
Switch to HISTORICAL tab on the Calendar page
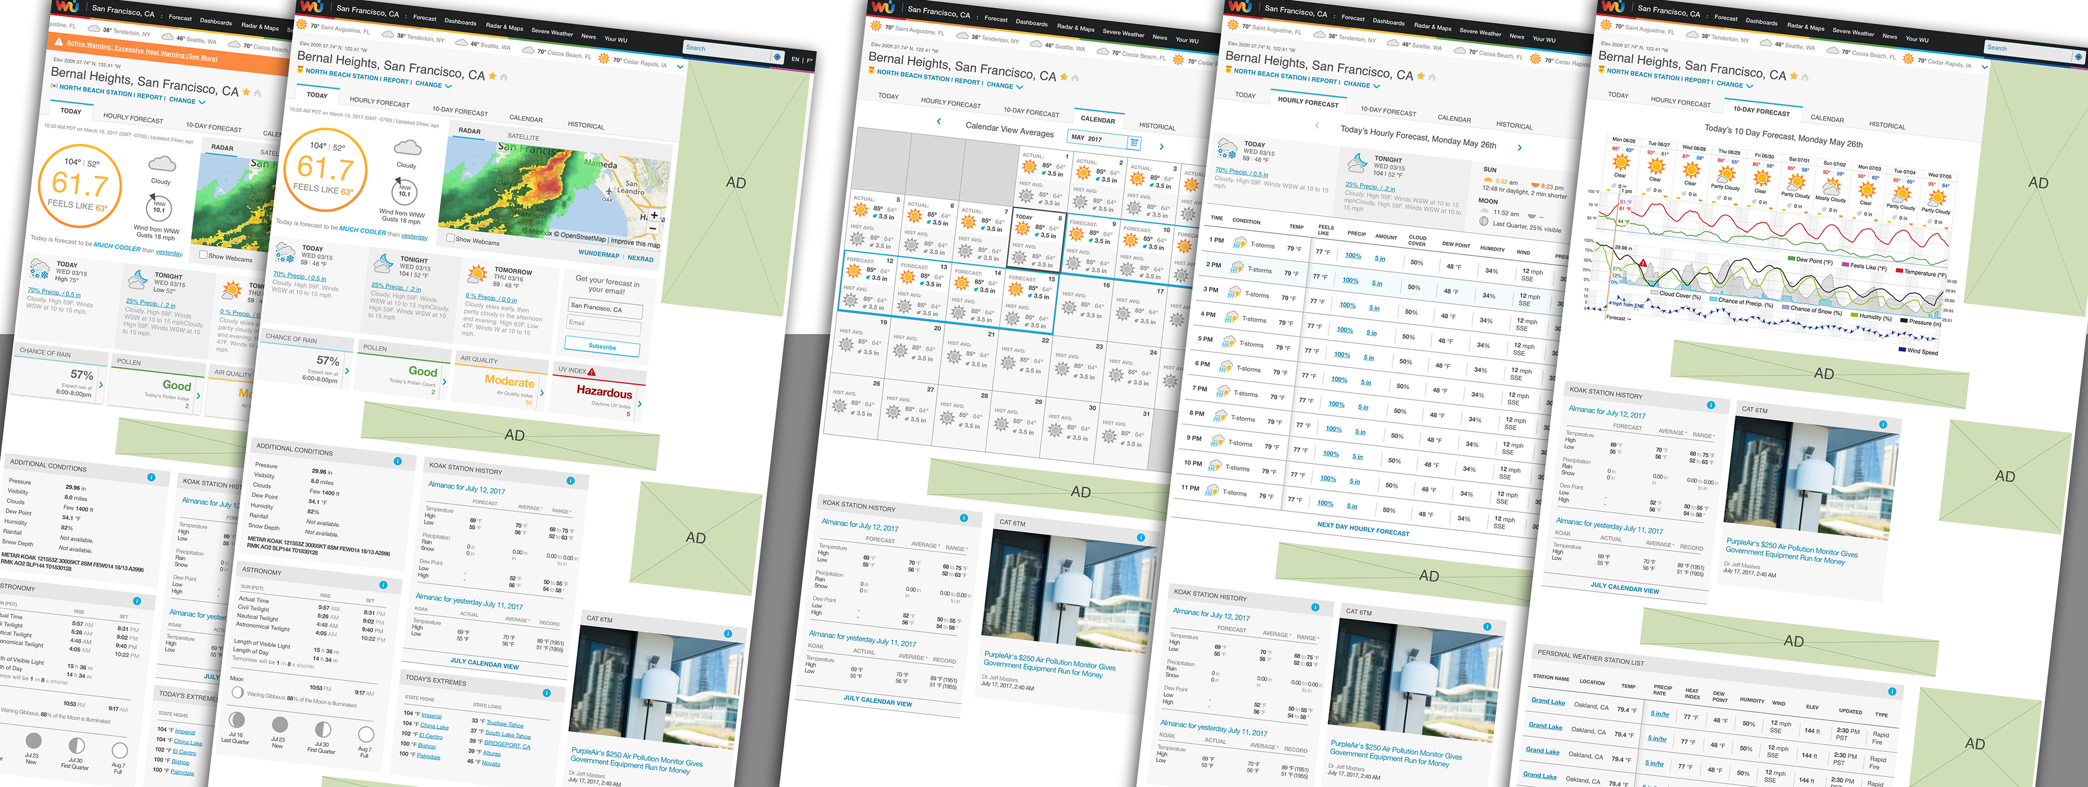(x=1157, y=126)
